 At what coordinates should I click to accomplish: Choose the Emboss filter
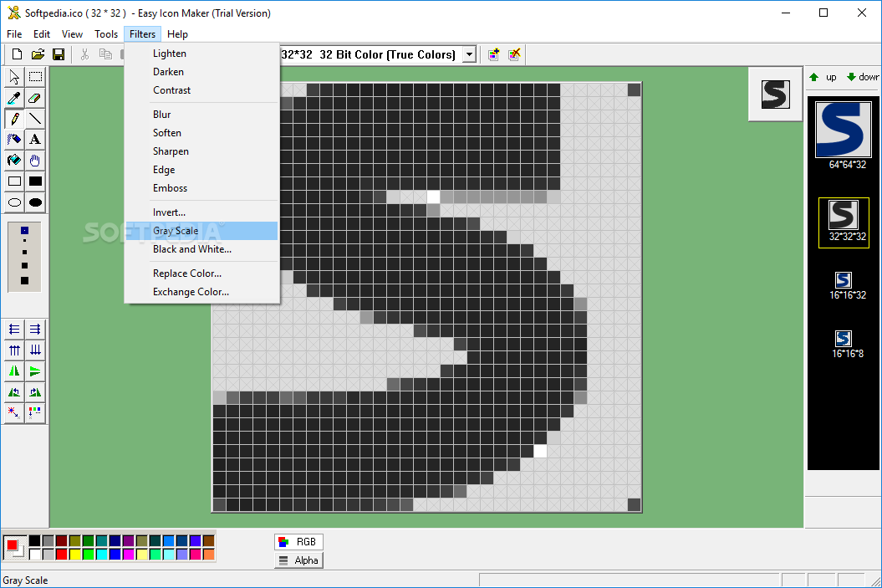pyautogui.click(x=201, y=188)
